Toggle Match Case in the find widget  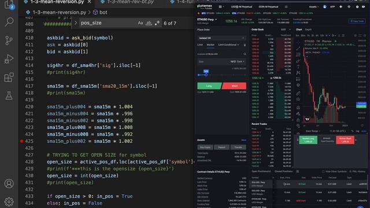tap(140, 23)
